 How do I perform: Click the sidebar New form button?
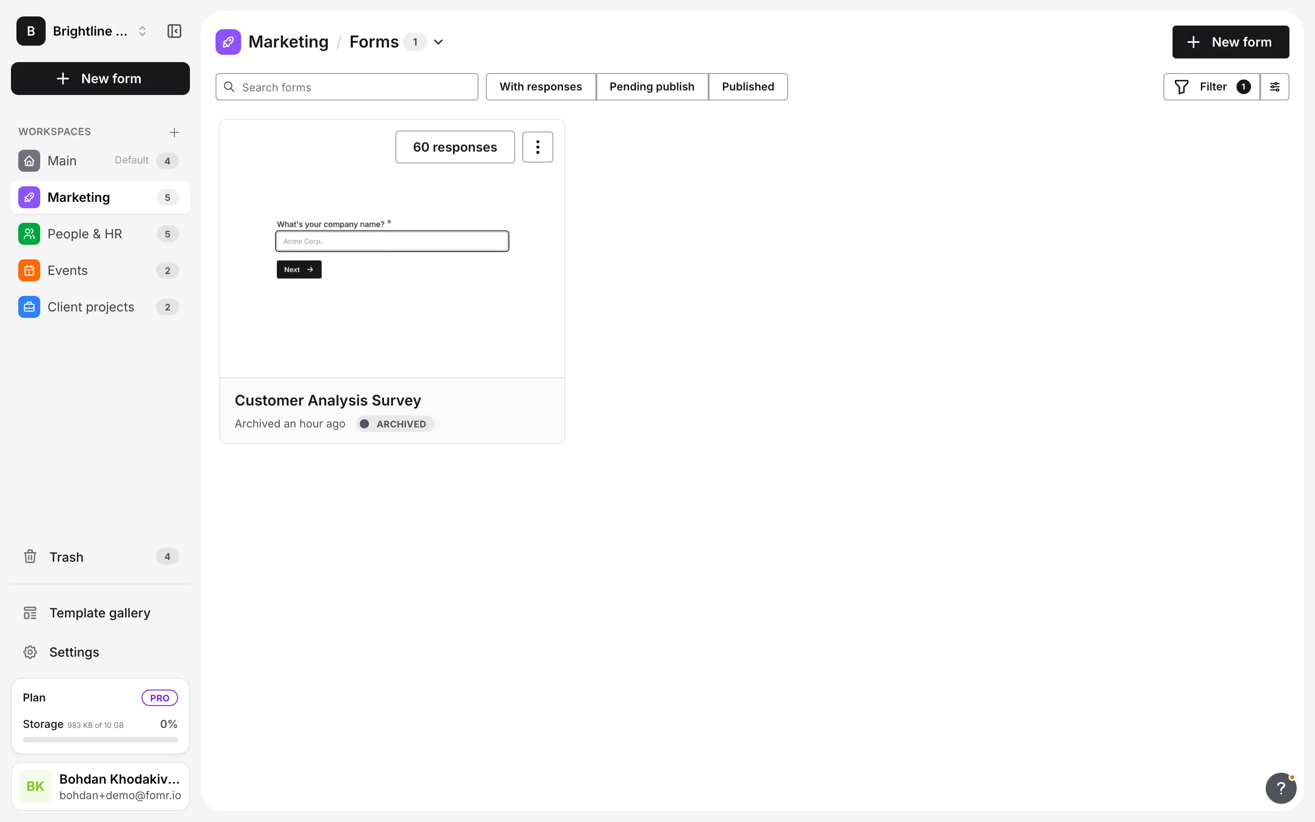click(x=100, y=78)
